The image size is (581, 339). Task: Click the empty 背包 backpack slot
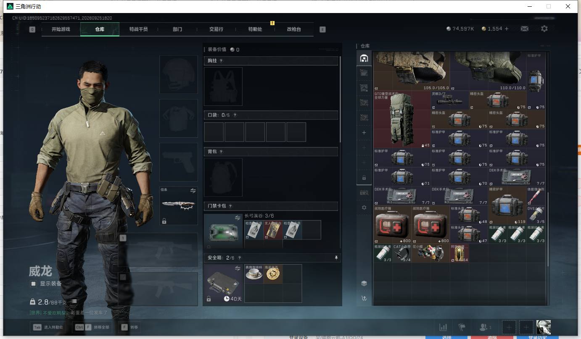click(x=223, y=177)
